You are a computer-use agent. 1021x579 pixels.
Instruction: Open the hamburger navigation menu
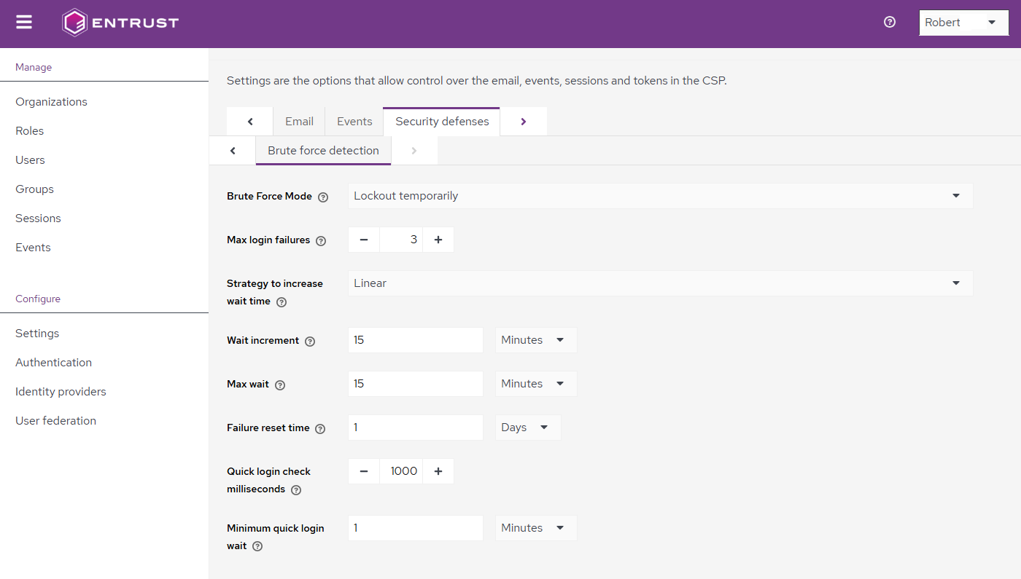[x=24, y=23]
